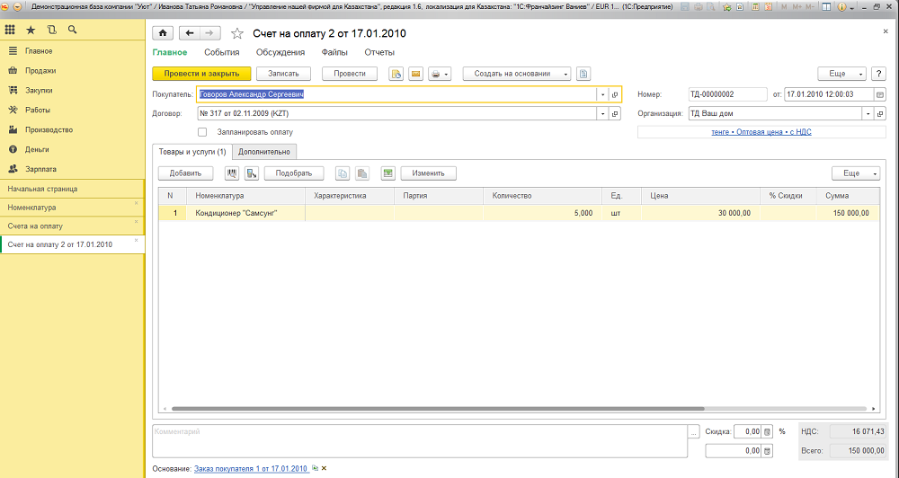The width and height of the screenshot is (899, 478).
Task: Open calendar picker next to document date
Action: [x=879, y=94]
